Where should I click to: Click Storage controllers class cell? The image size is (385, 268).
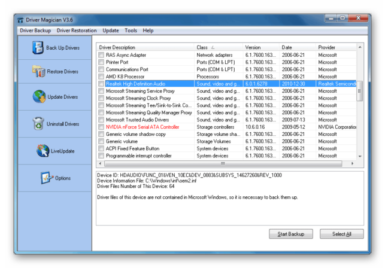pyautogui.click(x=215, y=127)
